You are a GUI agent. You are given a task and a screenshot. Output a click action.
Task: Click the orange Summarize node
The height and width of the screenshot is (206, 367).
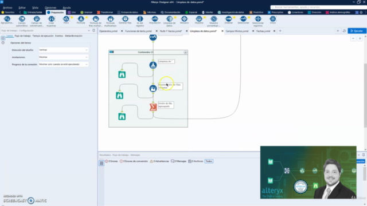coord(153,107)
